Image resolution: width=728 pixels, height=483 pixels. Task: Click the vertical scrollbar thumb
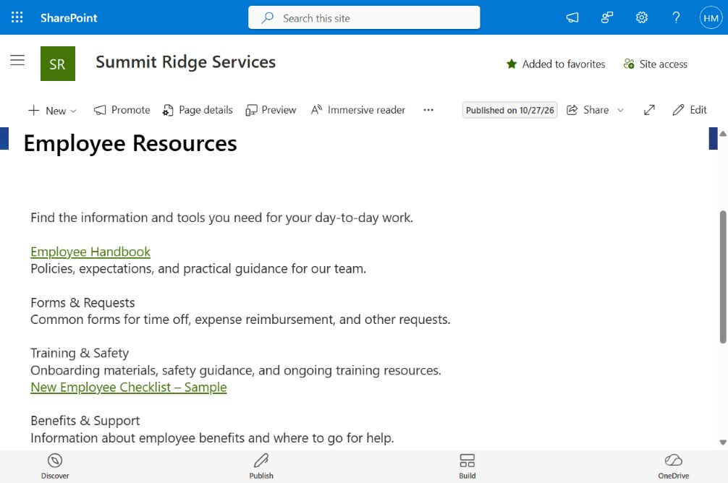click(723, 277)
